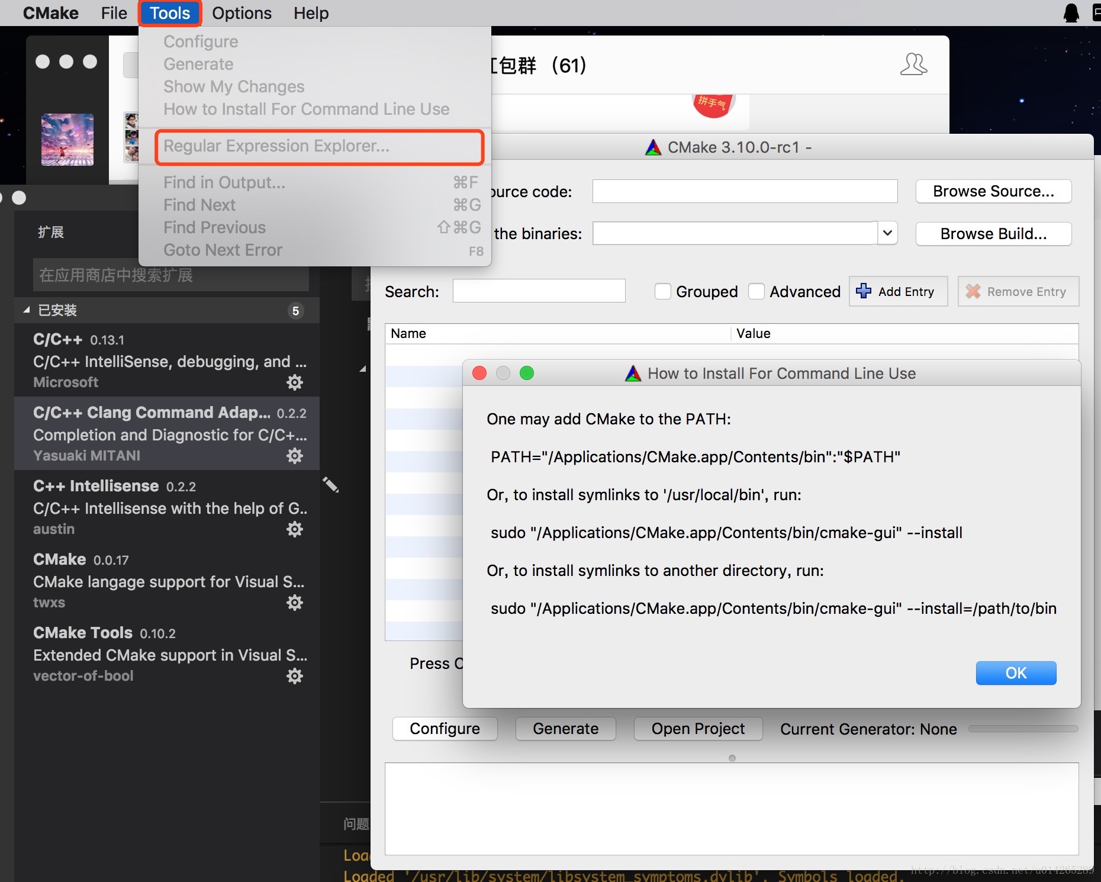Open the Tools menu in menu bar
Image resolution: width=1101 pixels, height=882 pixels.
(170, 13)
